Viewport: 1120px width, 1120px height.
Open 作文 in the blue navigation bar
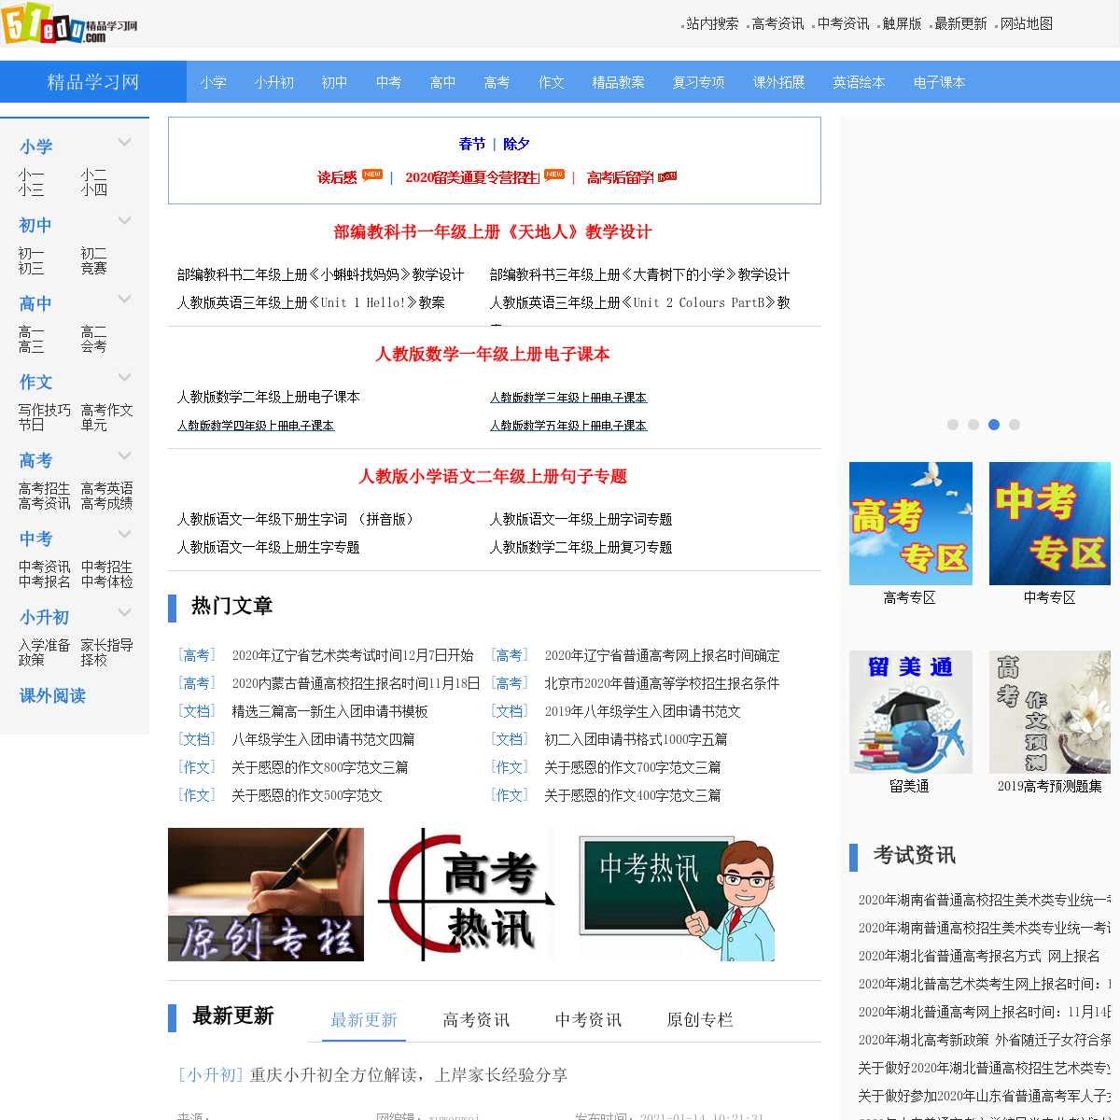point(551,82)
